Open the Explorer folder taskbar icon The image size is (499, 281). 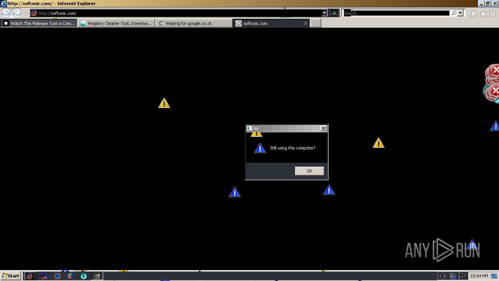44,276
